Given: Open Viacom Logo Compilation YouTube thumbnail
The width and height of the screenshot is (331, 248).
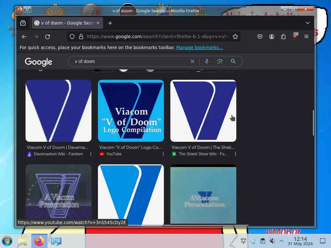Looking at the screenshot, I should [131, 111].
